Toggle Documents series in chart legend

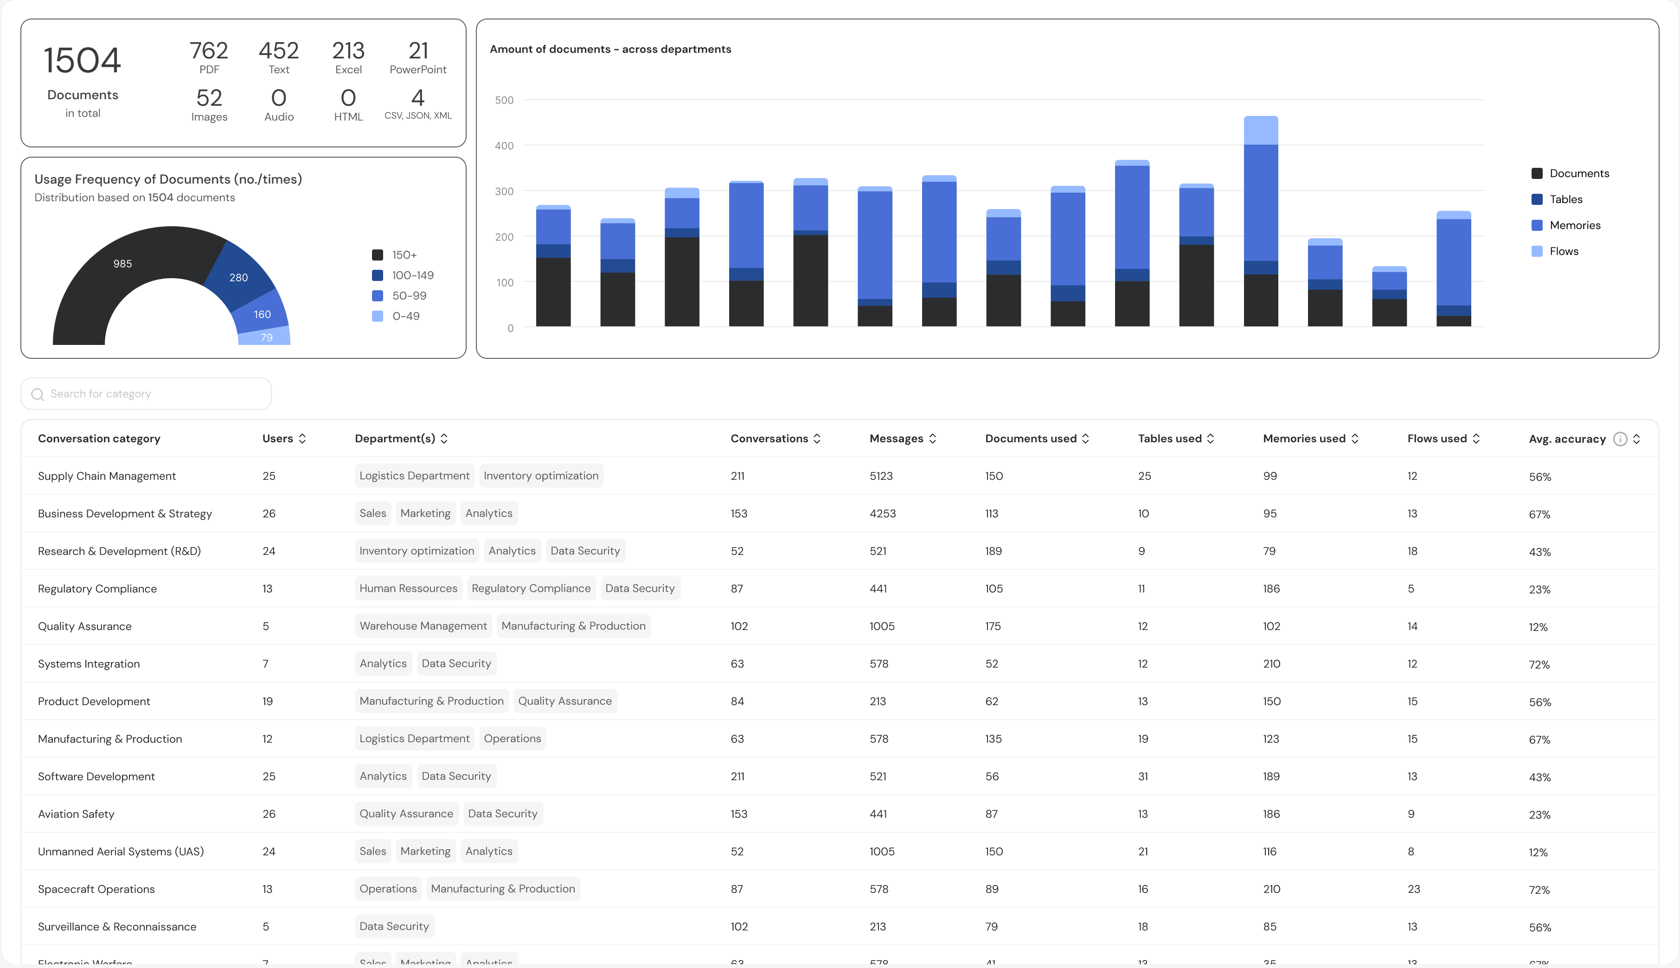1578,173
